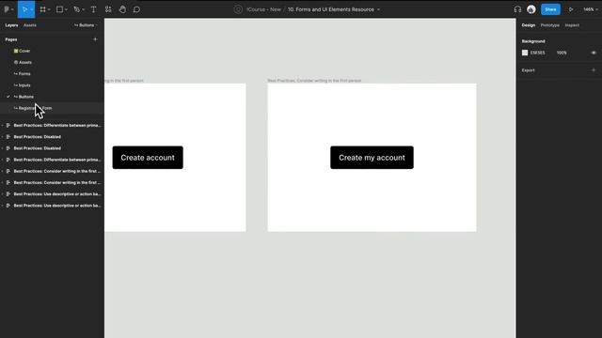Click frame label above 'Create my account' frame
Viewport: 602px width, 338px height.
click(314, 81)
